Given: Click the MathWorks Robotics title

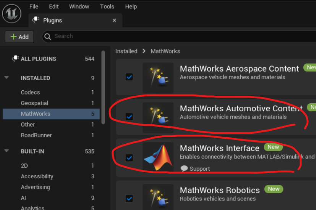Looking at the screenshot, I should click(220, 190).
